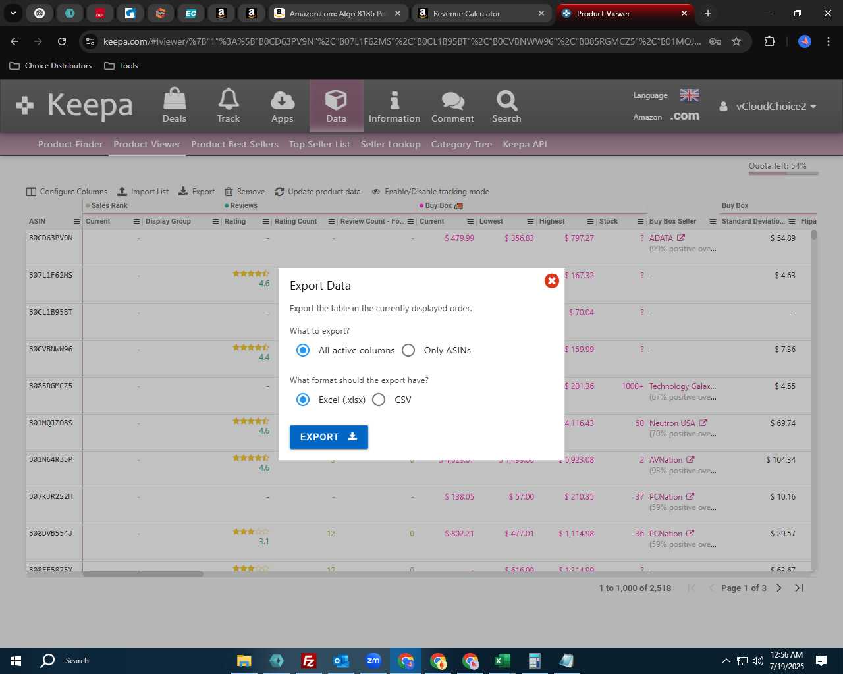Open Choice Distributors bookmarks folder

51,66
